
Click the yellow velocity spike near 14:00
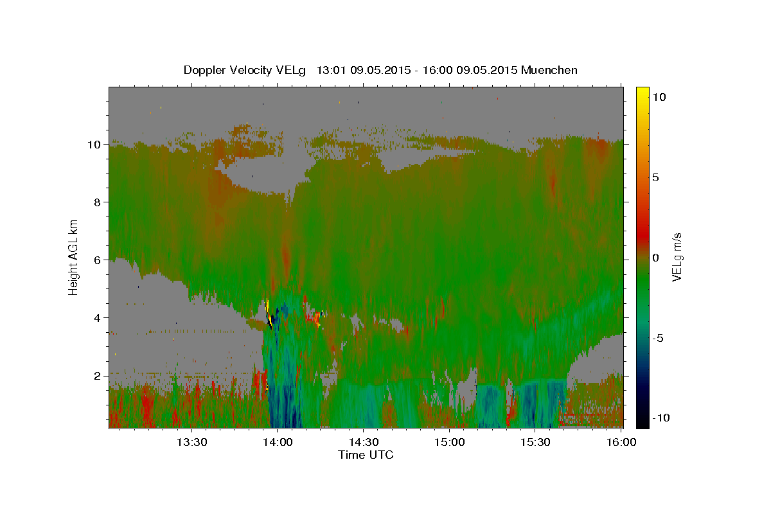(267, 307)
